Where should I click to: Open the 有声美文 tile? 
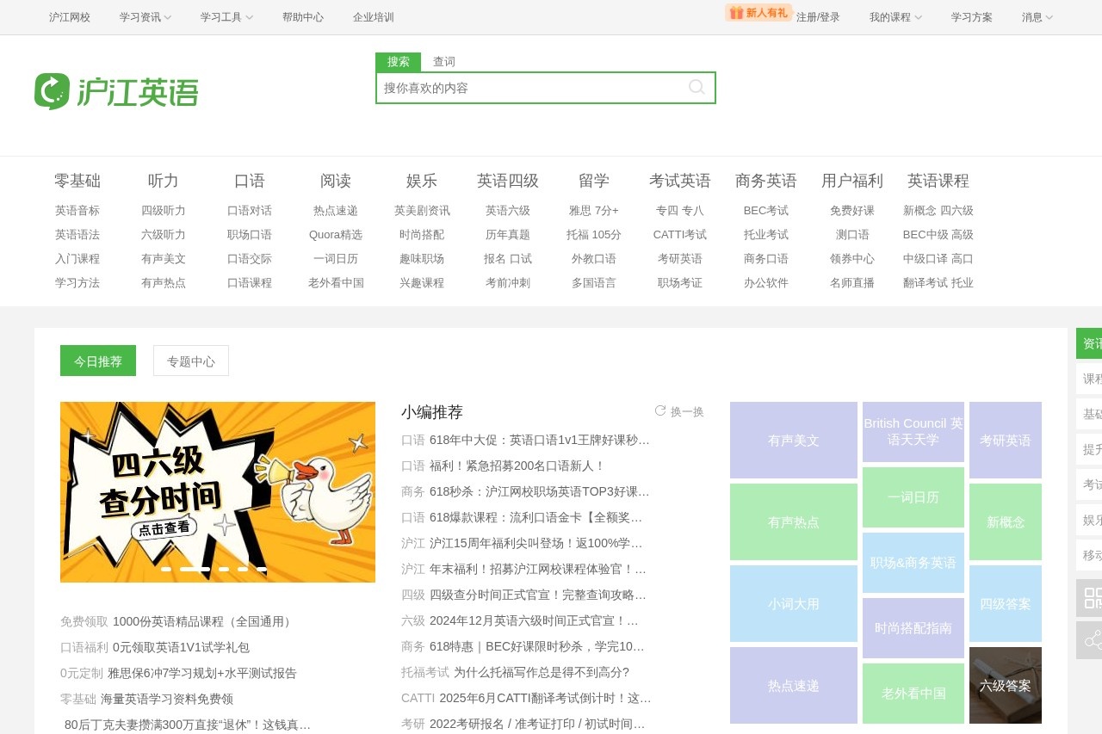(793, 440)
